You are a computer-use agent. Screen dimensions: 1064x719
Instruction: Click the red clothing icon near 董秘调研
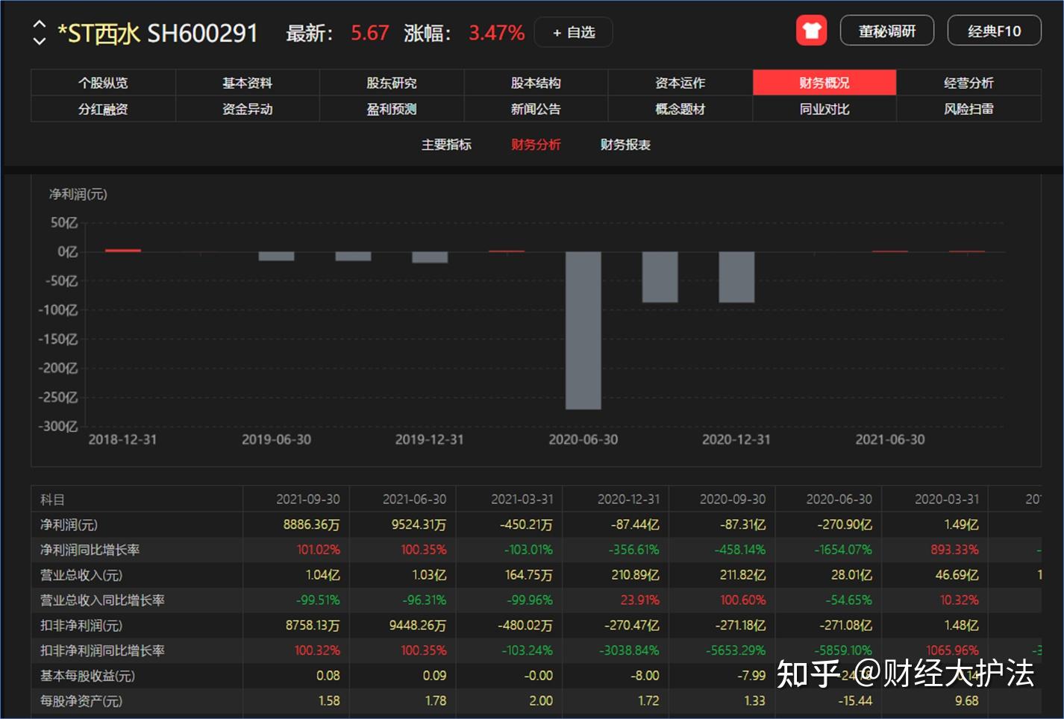pos(811,31)
